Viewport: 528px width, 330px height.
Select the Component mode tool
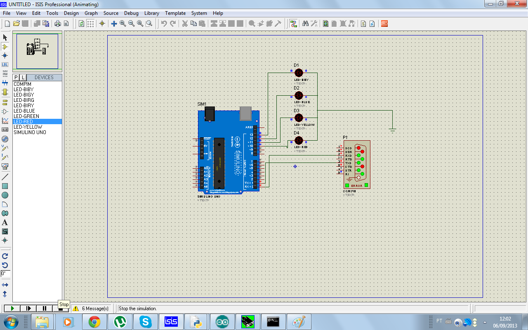(5, 47)
